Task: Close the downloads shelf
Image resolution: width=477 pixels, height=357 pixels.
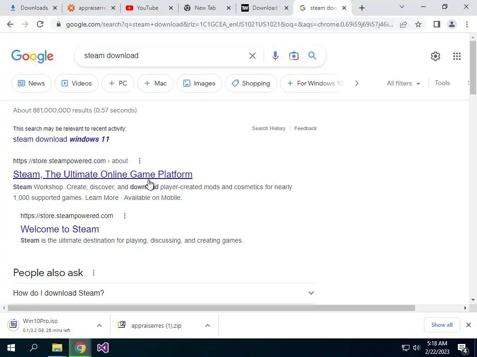Action: point(469,325)
